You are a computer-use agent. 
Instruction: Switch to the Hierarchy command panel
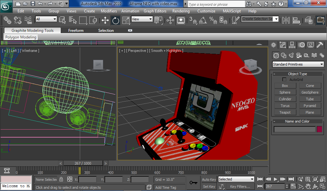pos(292,45)
